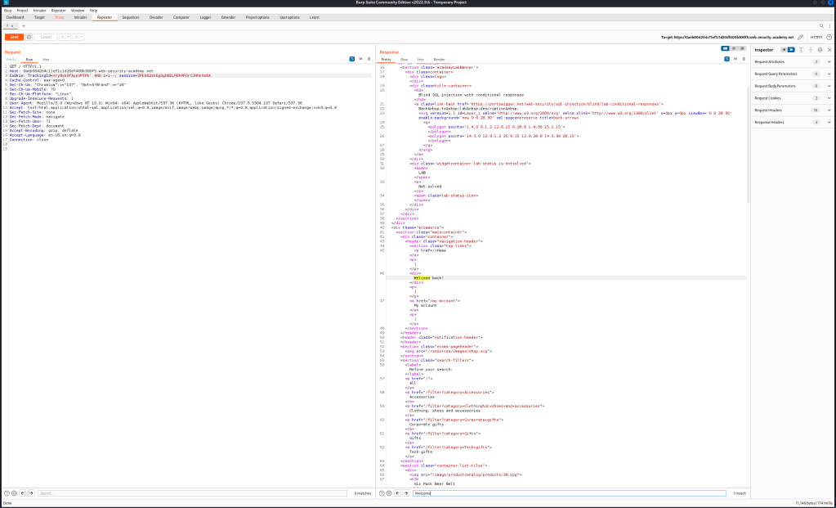Click the request search help icon
This screenshot has height=508, width=836.
click(7, 493)
